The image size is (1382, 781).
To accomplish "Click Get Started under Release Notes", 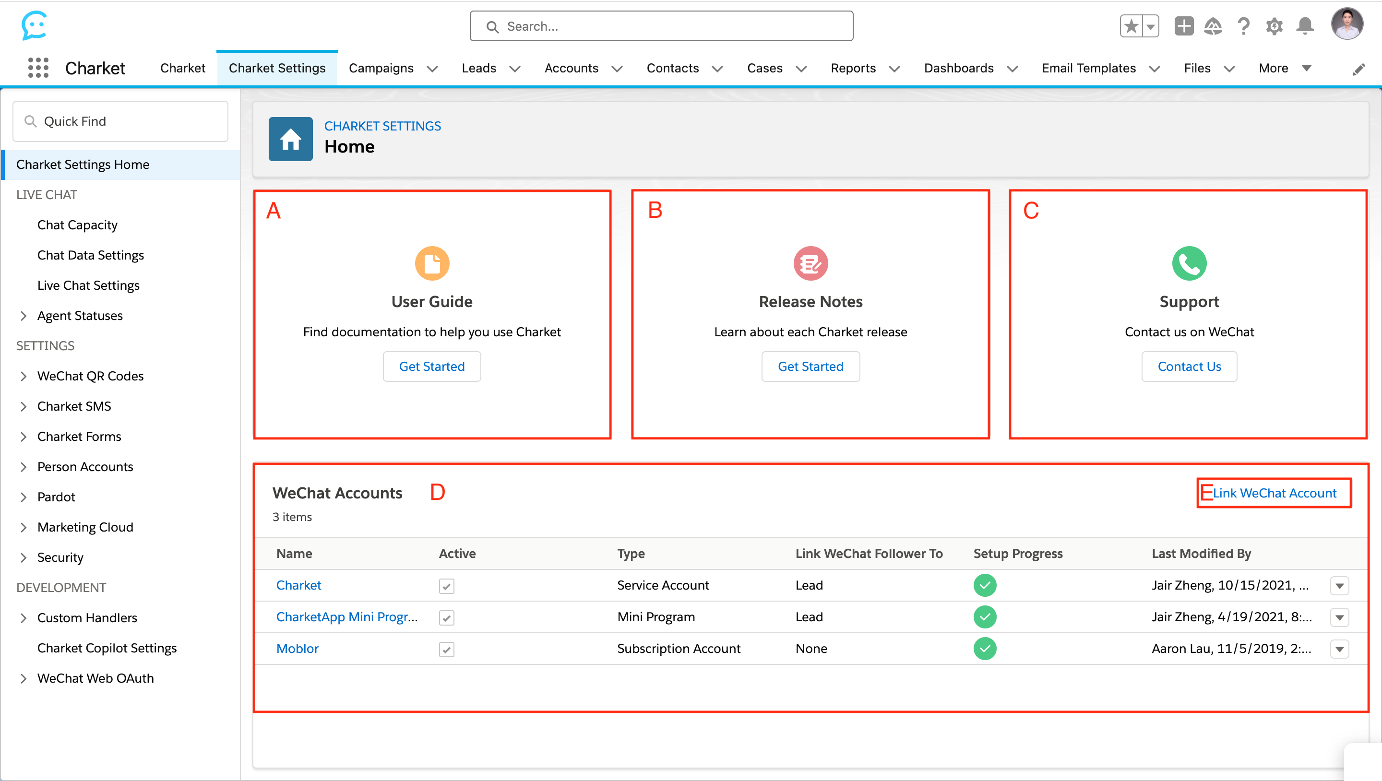I will [810, 367].
